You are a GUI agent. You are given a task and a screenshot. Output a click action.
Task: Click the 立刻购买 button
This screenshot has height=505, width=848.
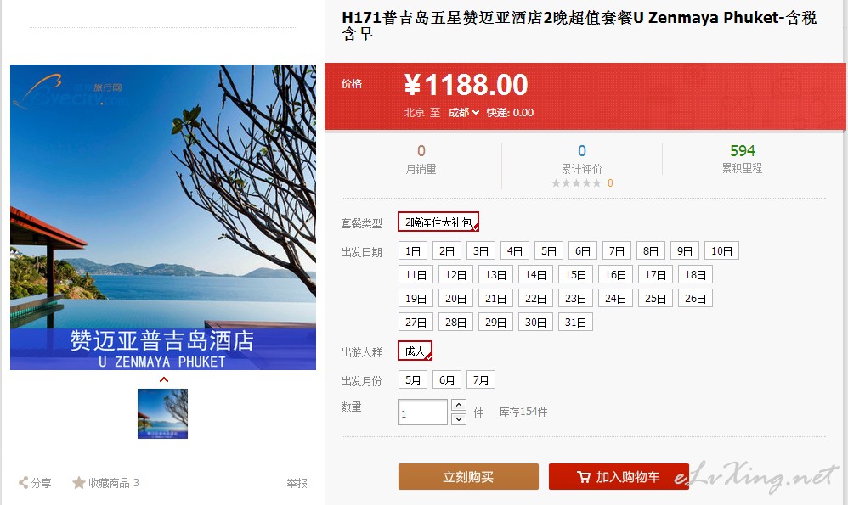tap(468, 476)
